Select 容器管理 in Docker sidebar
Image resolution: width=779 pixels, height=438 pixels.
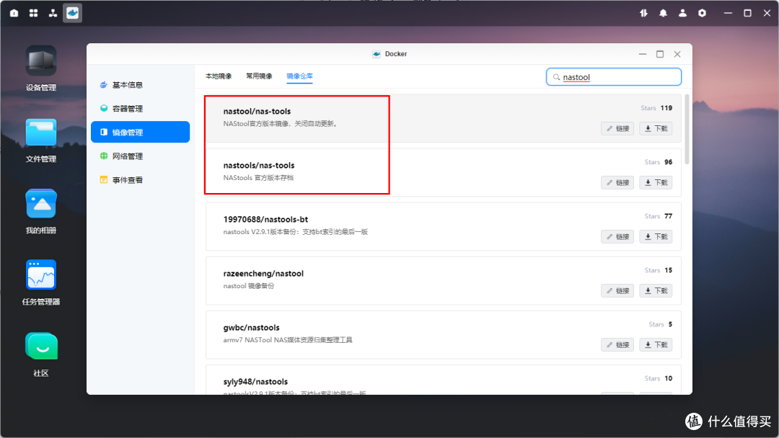tap(140, 109)
